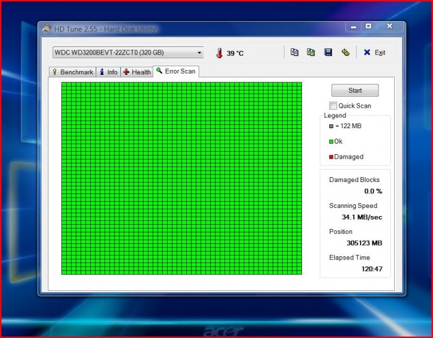Image resolution: width=433 pixels, height=338 pixels.
Task: Click the Exit button
Action: (375, 53)
